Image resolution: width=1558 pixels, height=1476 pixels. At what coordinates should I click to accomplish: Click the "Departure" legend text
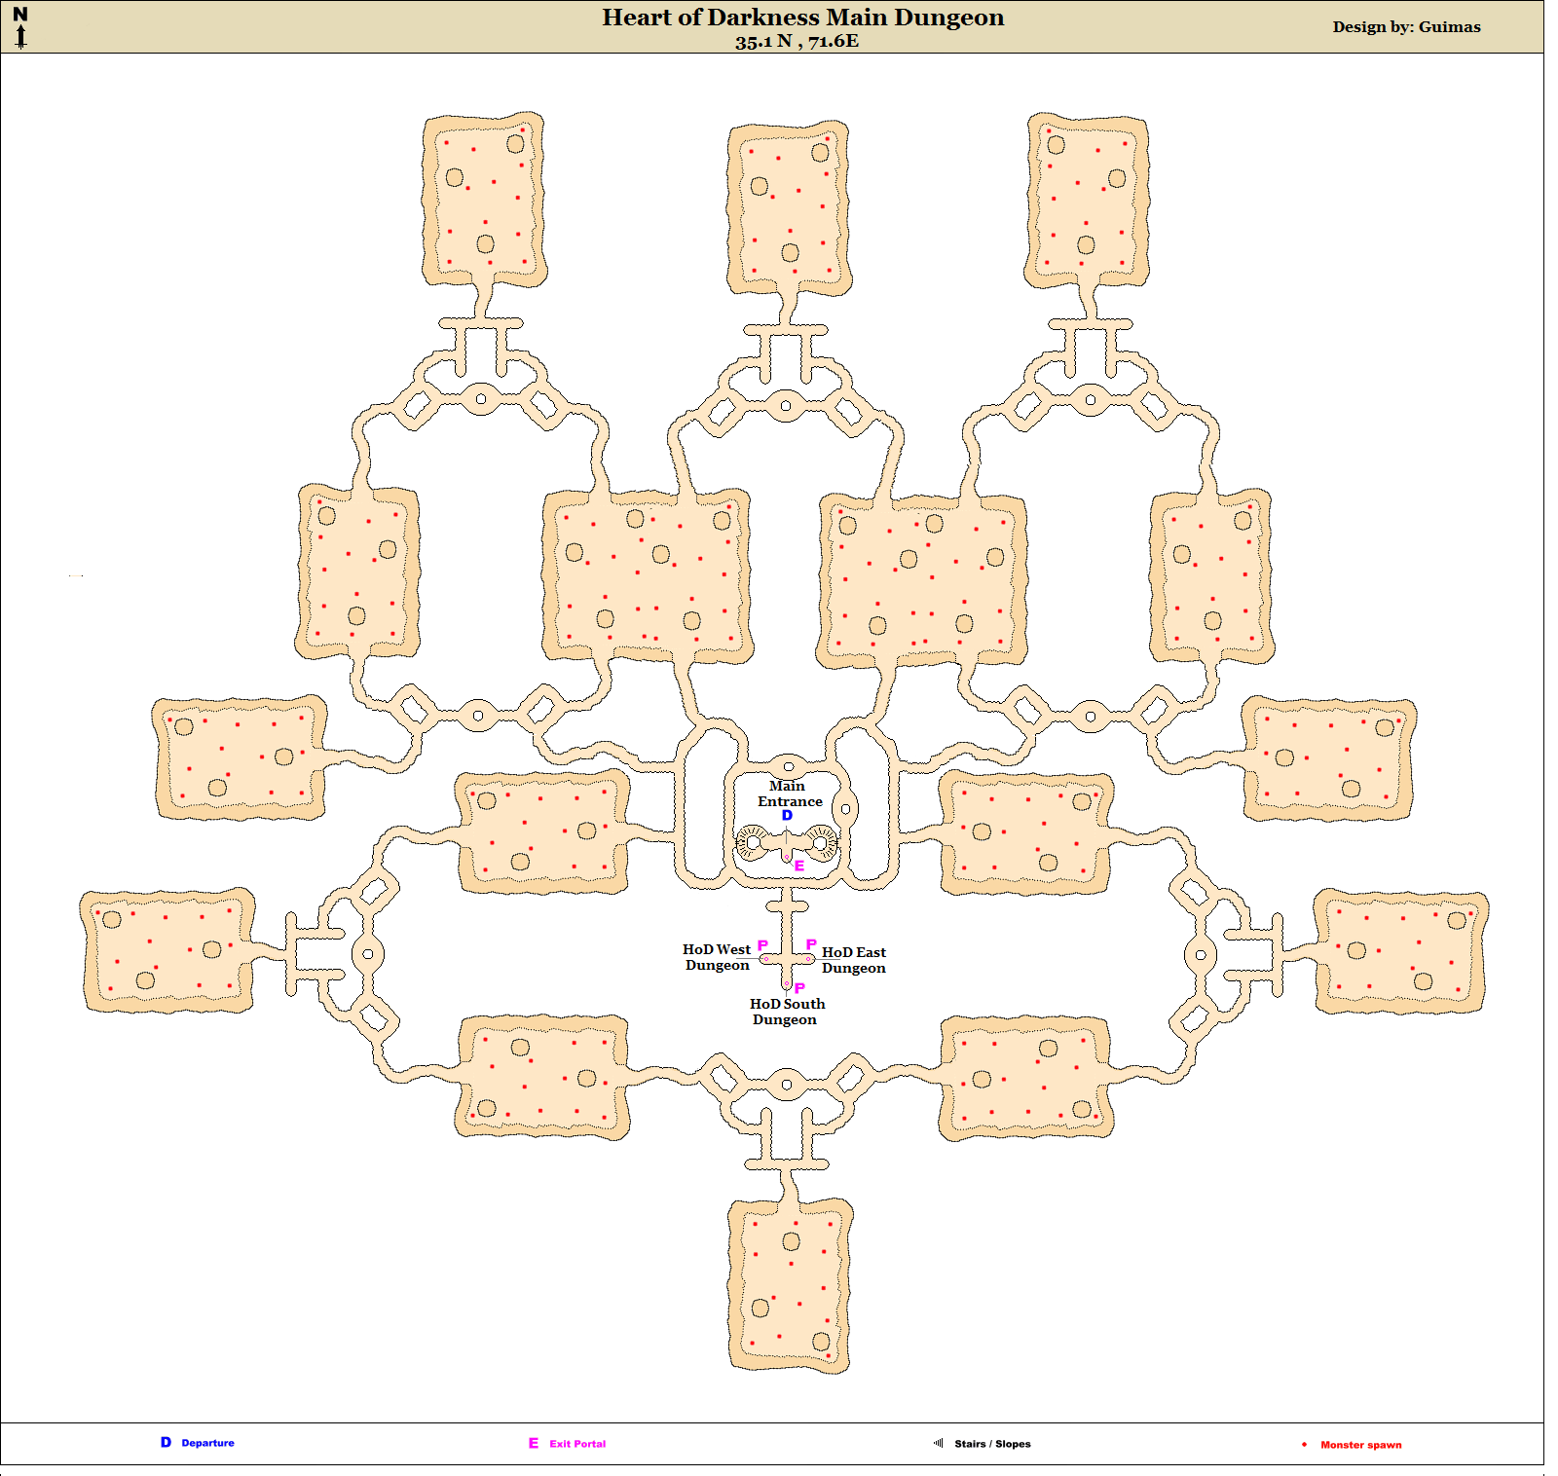point(207,1443)
